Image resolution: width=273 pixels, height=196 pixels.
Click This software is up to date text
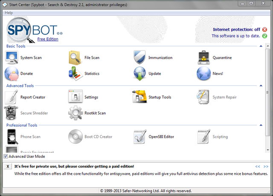click(x=236, y=36)
